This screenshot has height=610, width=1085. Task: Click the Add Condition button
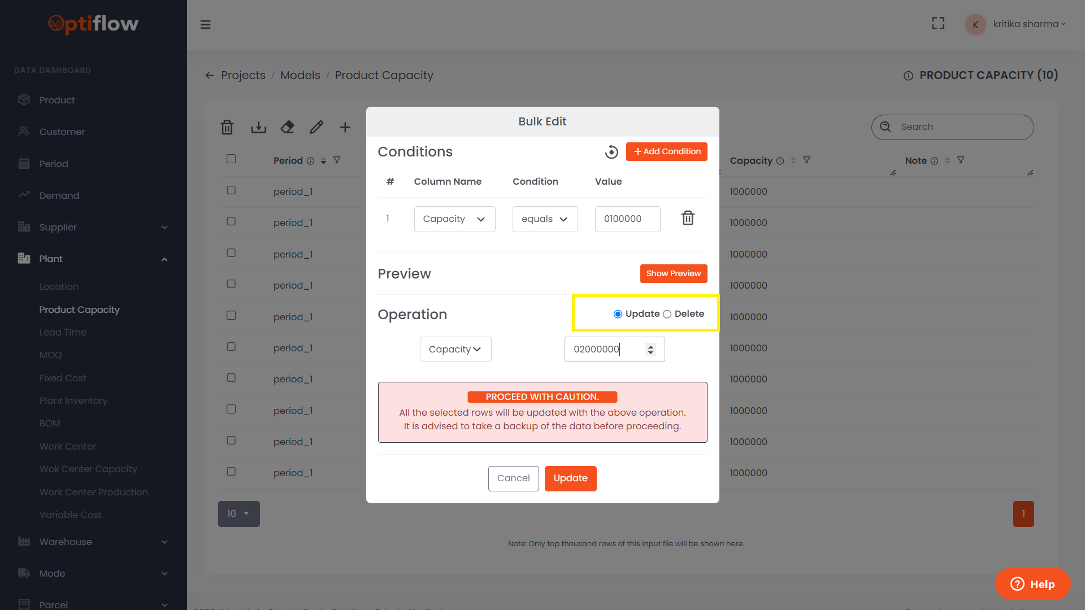pyautogui.click(x=666, y=151)
